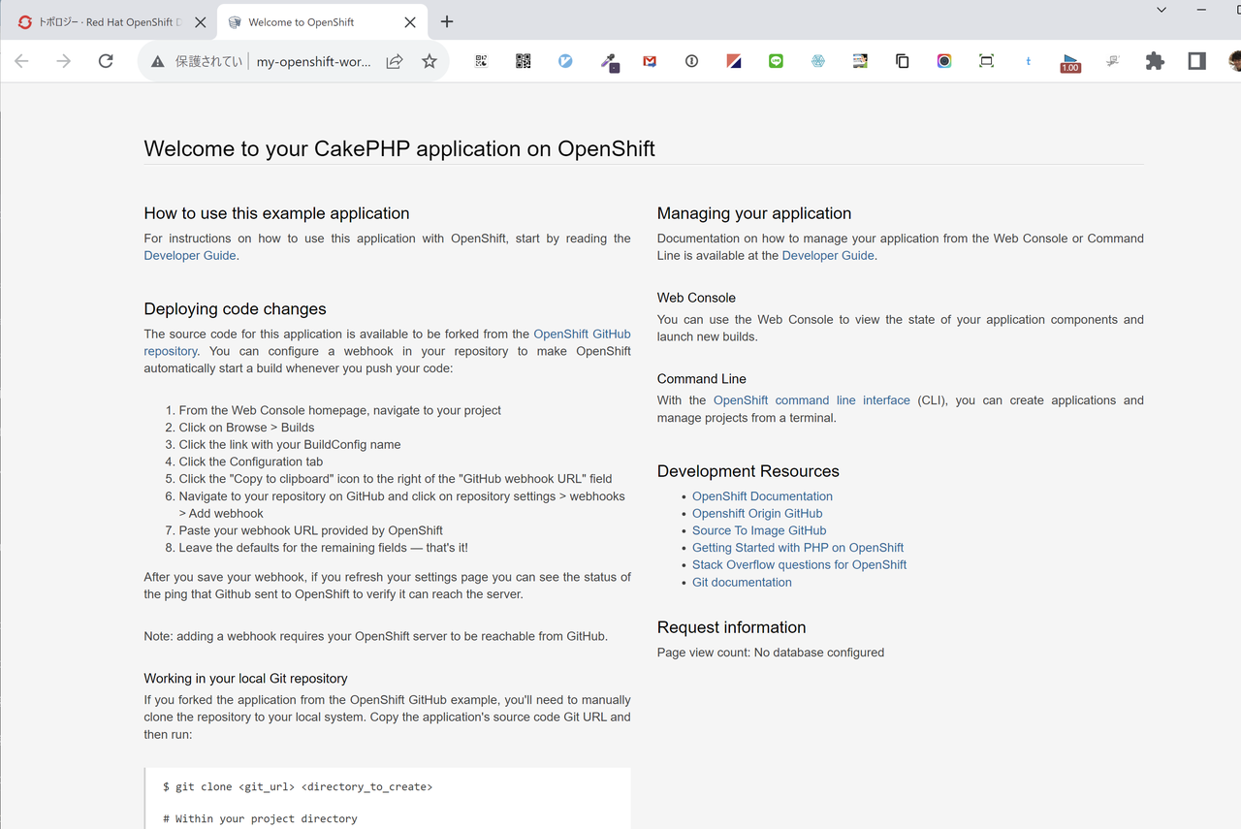Click the 'Click on Browse > Builds' step
1241x829 pixels.
point(247,428)
